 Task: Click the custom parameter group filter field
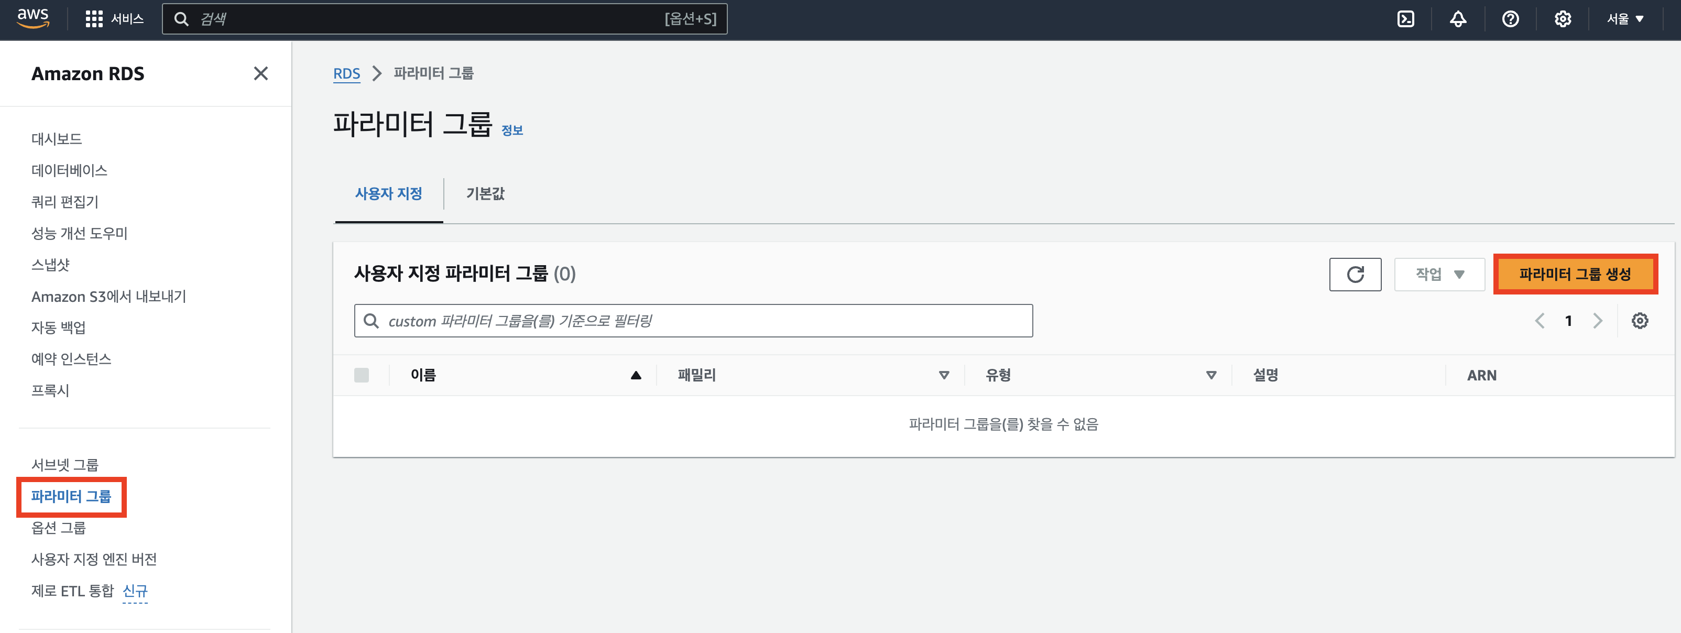click(x=693, y=320)
